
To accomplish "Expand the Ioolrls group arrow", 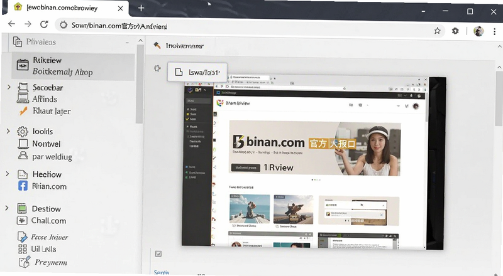I will 8,130.
